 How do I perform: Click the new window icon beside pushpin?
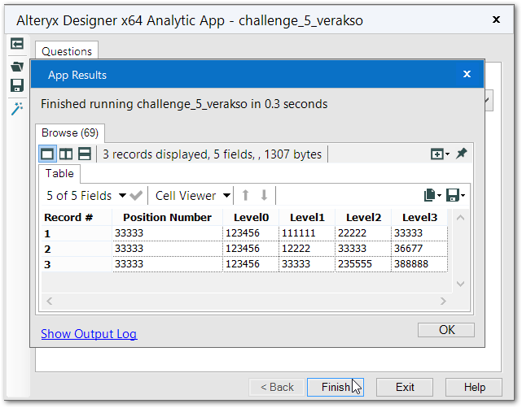point(438,154)
